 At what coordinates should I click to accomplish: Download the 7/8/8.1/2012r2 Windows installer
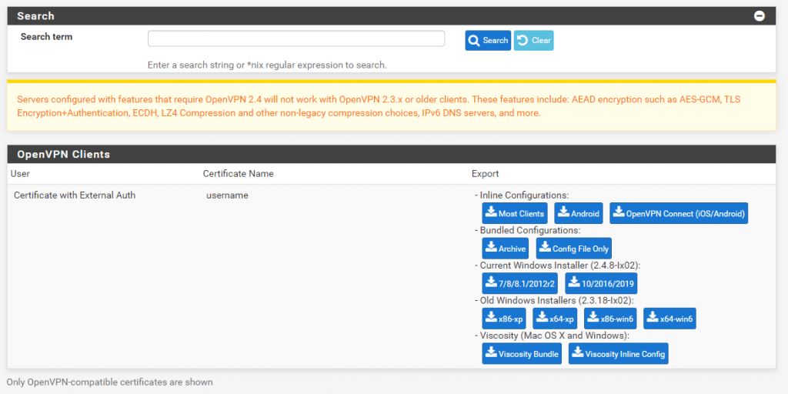[x=520, y=283]
